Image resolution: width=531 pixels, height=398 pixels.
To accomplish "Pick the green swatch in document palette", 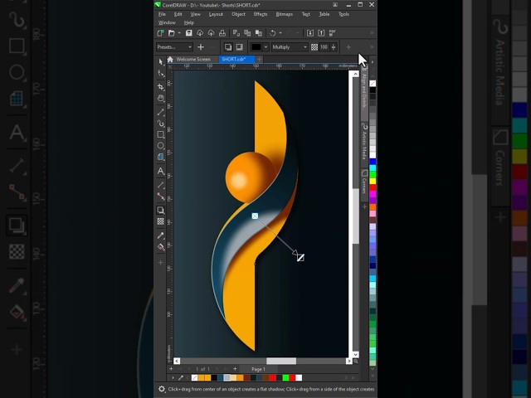I will click(x=285, y=378).
